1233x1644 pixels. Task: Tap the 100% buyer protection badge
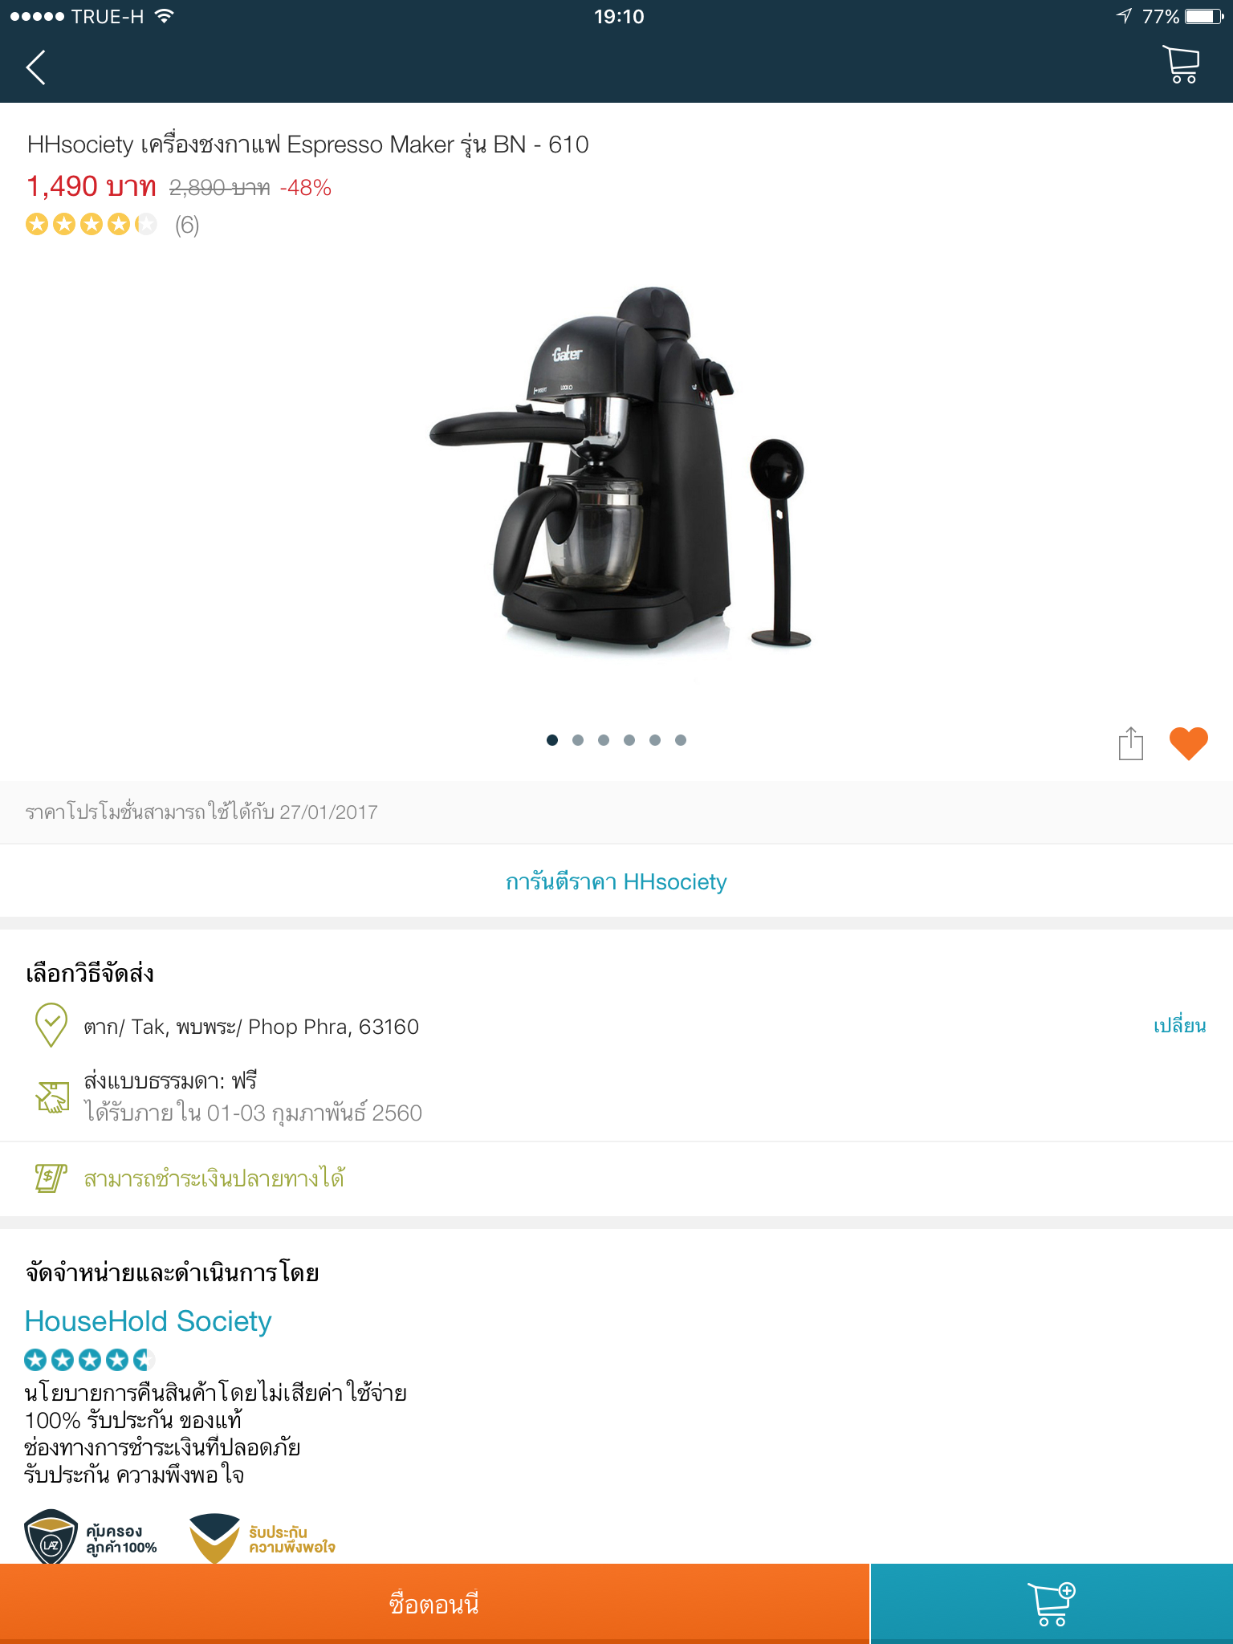91,1537
